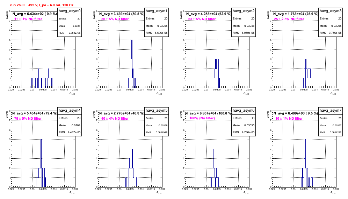Click the A_LED axis title under havg_asym0 plot
Image resolution: width=348 pixels, height=199 pixels.
click(72, 93)
